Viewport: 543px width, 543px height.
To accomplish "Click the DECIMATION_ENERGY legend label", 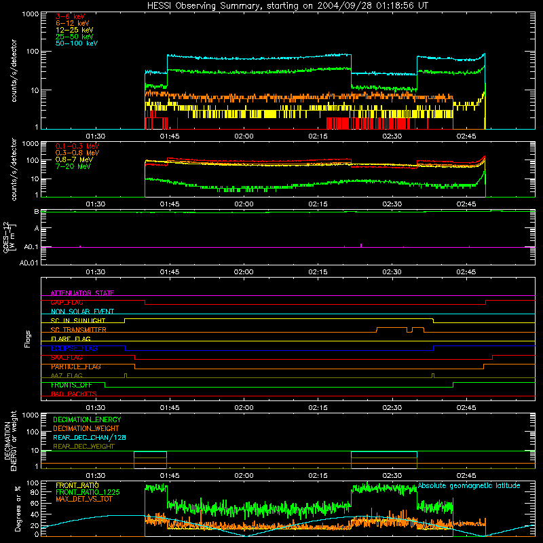I will [87, 419].
